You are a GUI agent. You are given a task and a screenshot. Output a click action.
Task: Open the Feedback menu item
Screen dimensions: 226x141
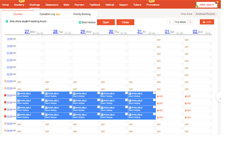(x=95, y=5)
